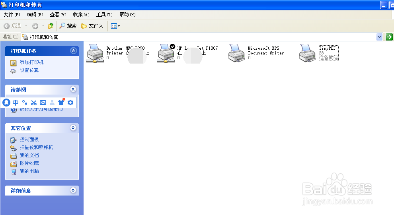Click the Forward arrow button
394x215 pixels.
tap(35, 26)
